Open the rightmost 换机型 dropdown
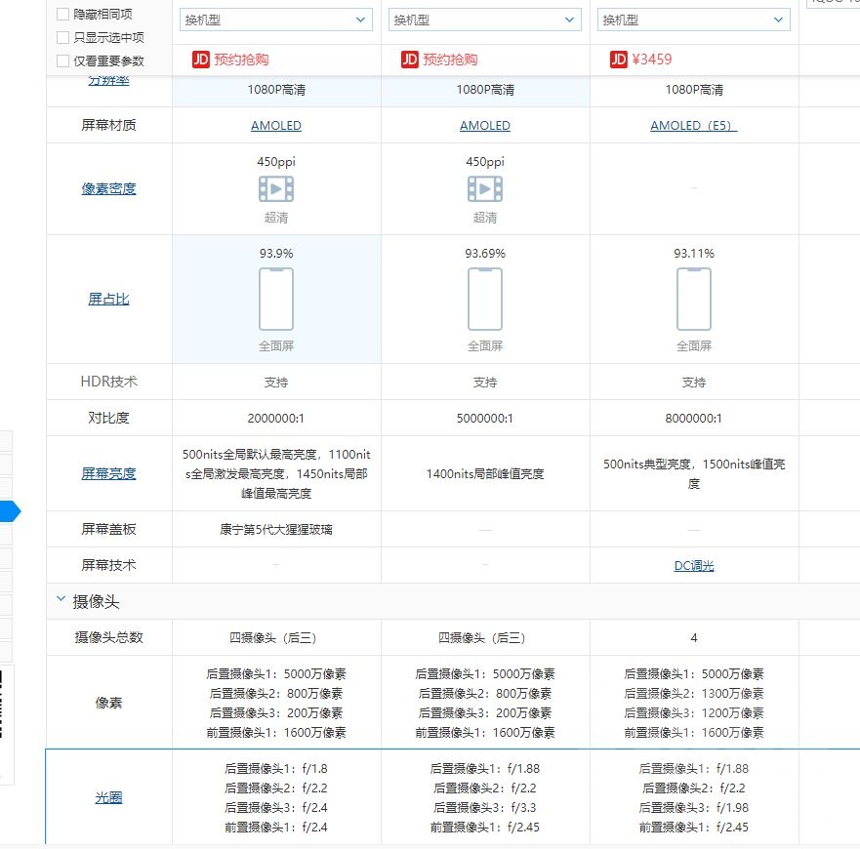 692,20
